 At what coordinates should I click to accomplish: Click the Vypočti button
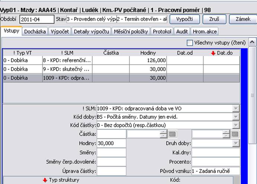point(184,19)
